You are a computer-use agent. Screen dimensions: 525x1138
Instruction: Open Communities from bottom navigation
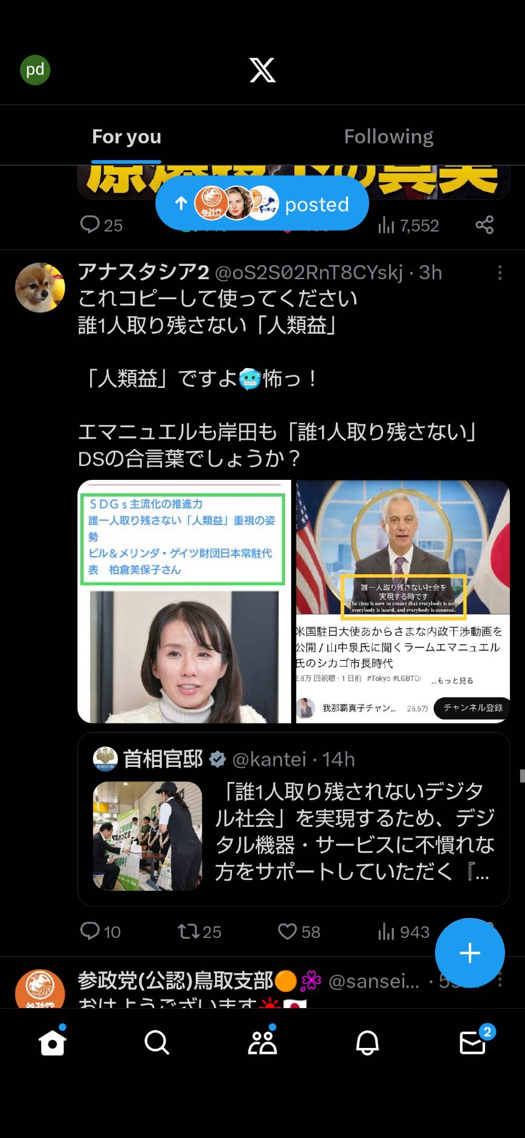[x=262, y=1043]
